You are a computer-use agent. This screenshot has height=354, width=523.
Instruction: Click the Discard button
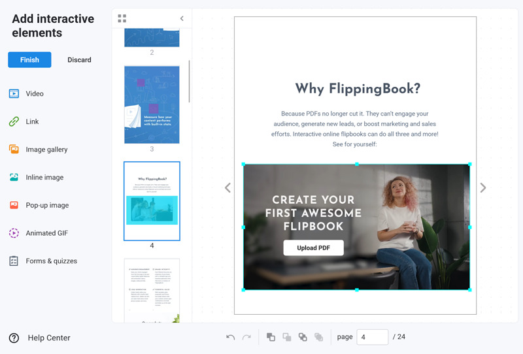(x=79, y=59)
